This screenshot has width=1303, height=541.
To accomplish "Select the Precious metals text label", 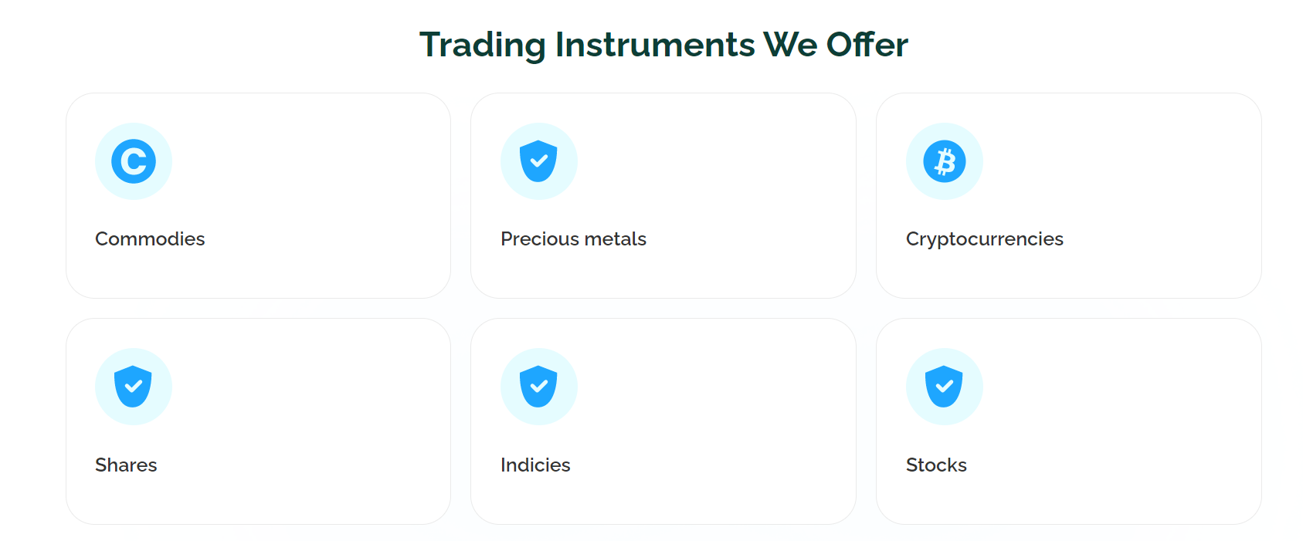I will pos(573,239).
